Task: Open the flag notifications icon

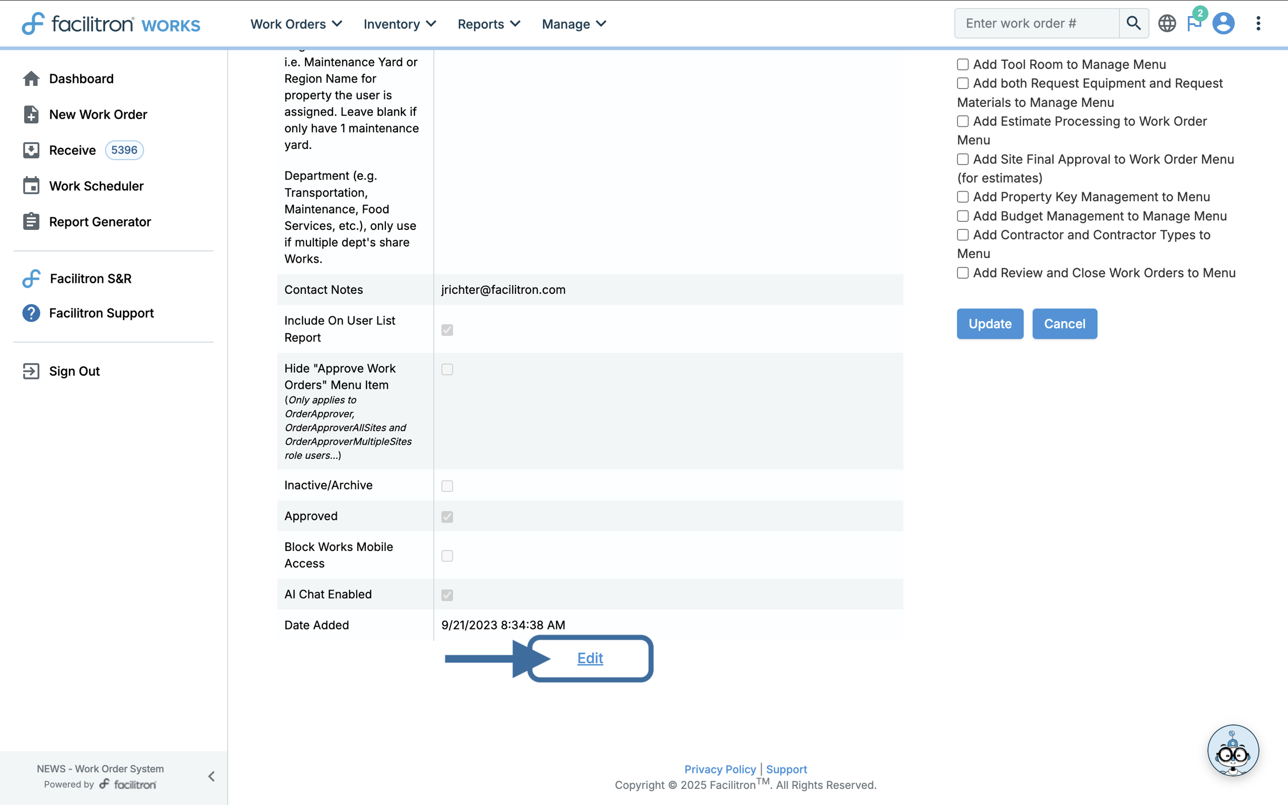Action: click(1194, 24)
